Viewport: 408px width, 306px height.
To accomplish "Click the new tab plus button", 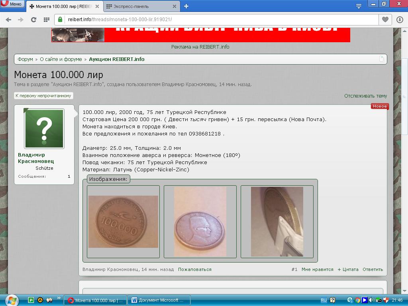I will (x=186, y=6).
